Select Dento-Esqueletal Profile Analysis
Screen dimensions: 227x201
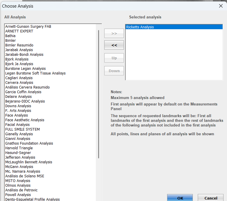click(x=32, y=199)
